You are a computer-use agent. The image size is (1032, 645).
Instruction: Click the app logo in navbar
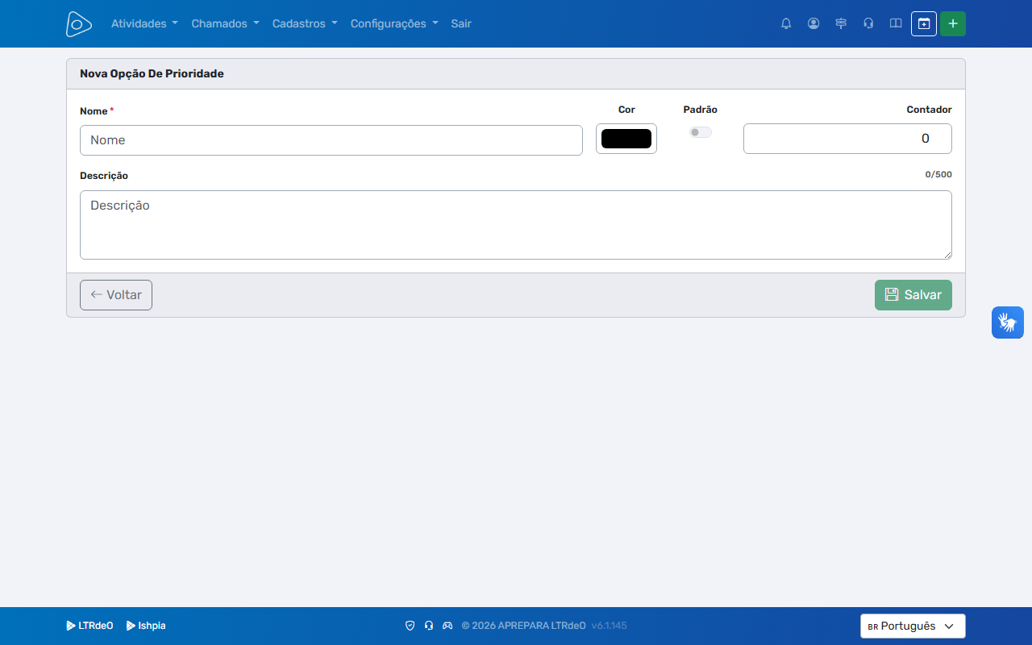coord(79,24)
